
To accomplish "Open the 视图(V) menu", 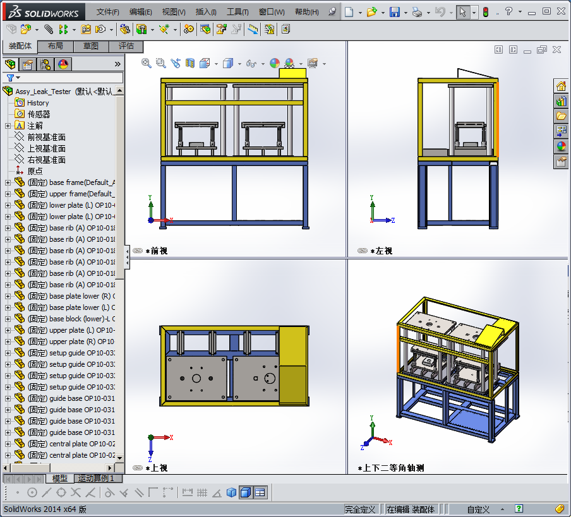I will pos(174,12).
